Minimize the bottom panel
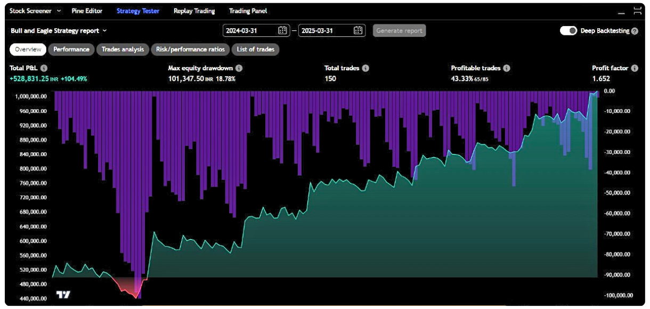The width and height of the screenshot is (650, 309). click(x=622, y=12)
